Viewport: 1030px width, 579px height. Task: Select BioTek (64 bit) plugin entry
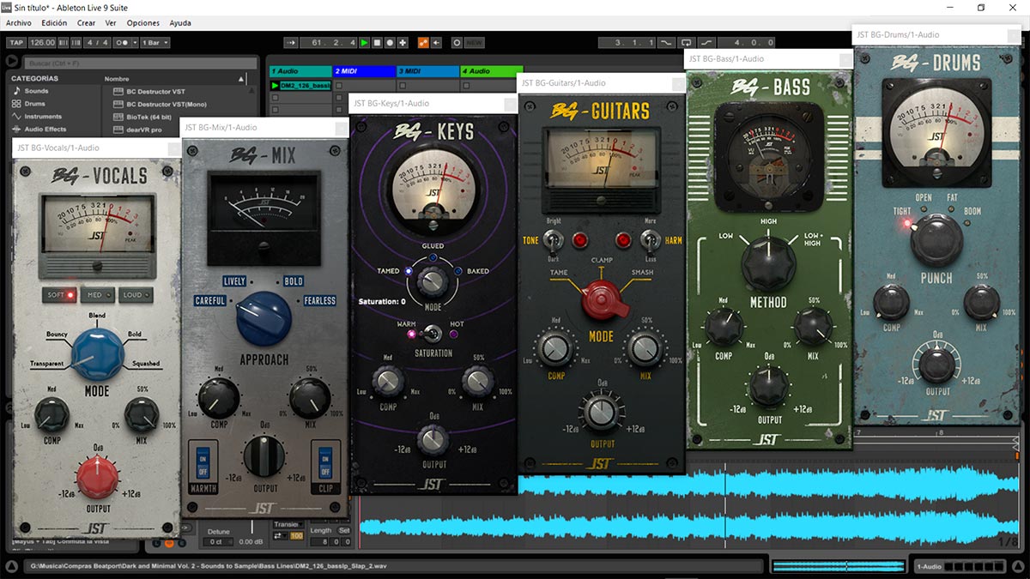[149, 117]
